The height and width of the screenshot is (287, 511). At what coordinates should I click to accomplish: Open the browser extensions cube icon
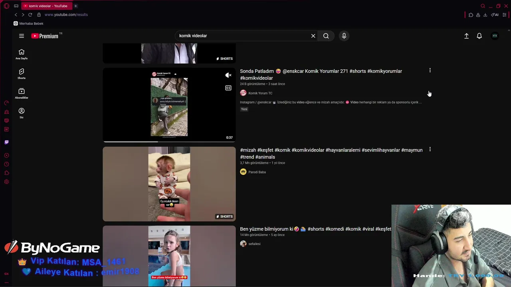click(471, 15)
